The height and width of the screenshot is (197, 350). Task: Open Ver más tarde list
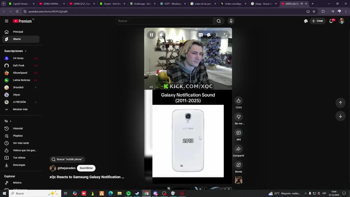(21, 143)
